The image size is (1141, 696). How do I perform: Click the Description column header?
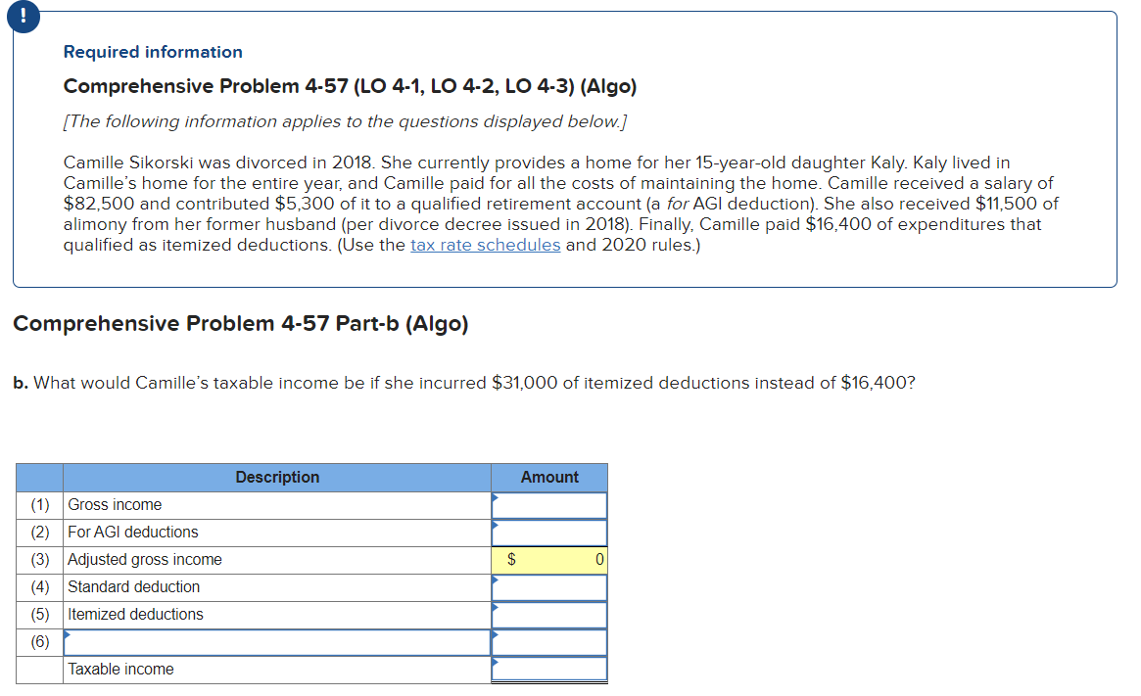(x=277, y=477)
